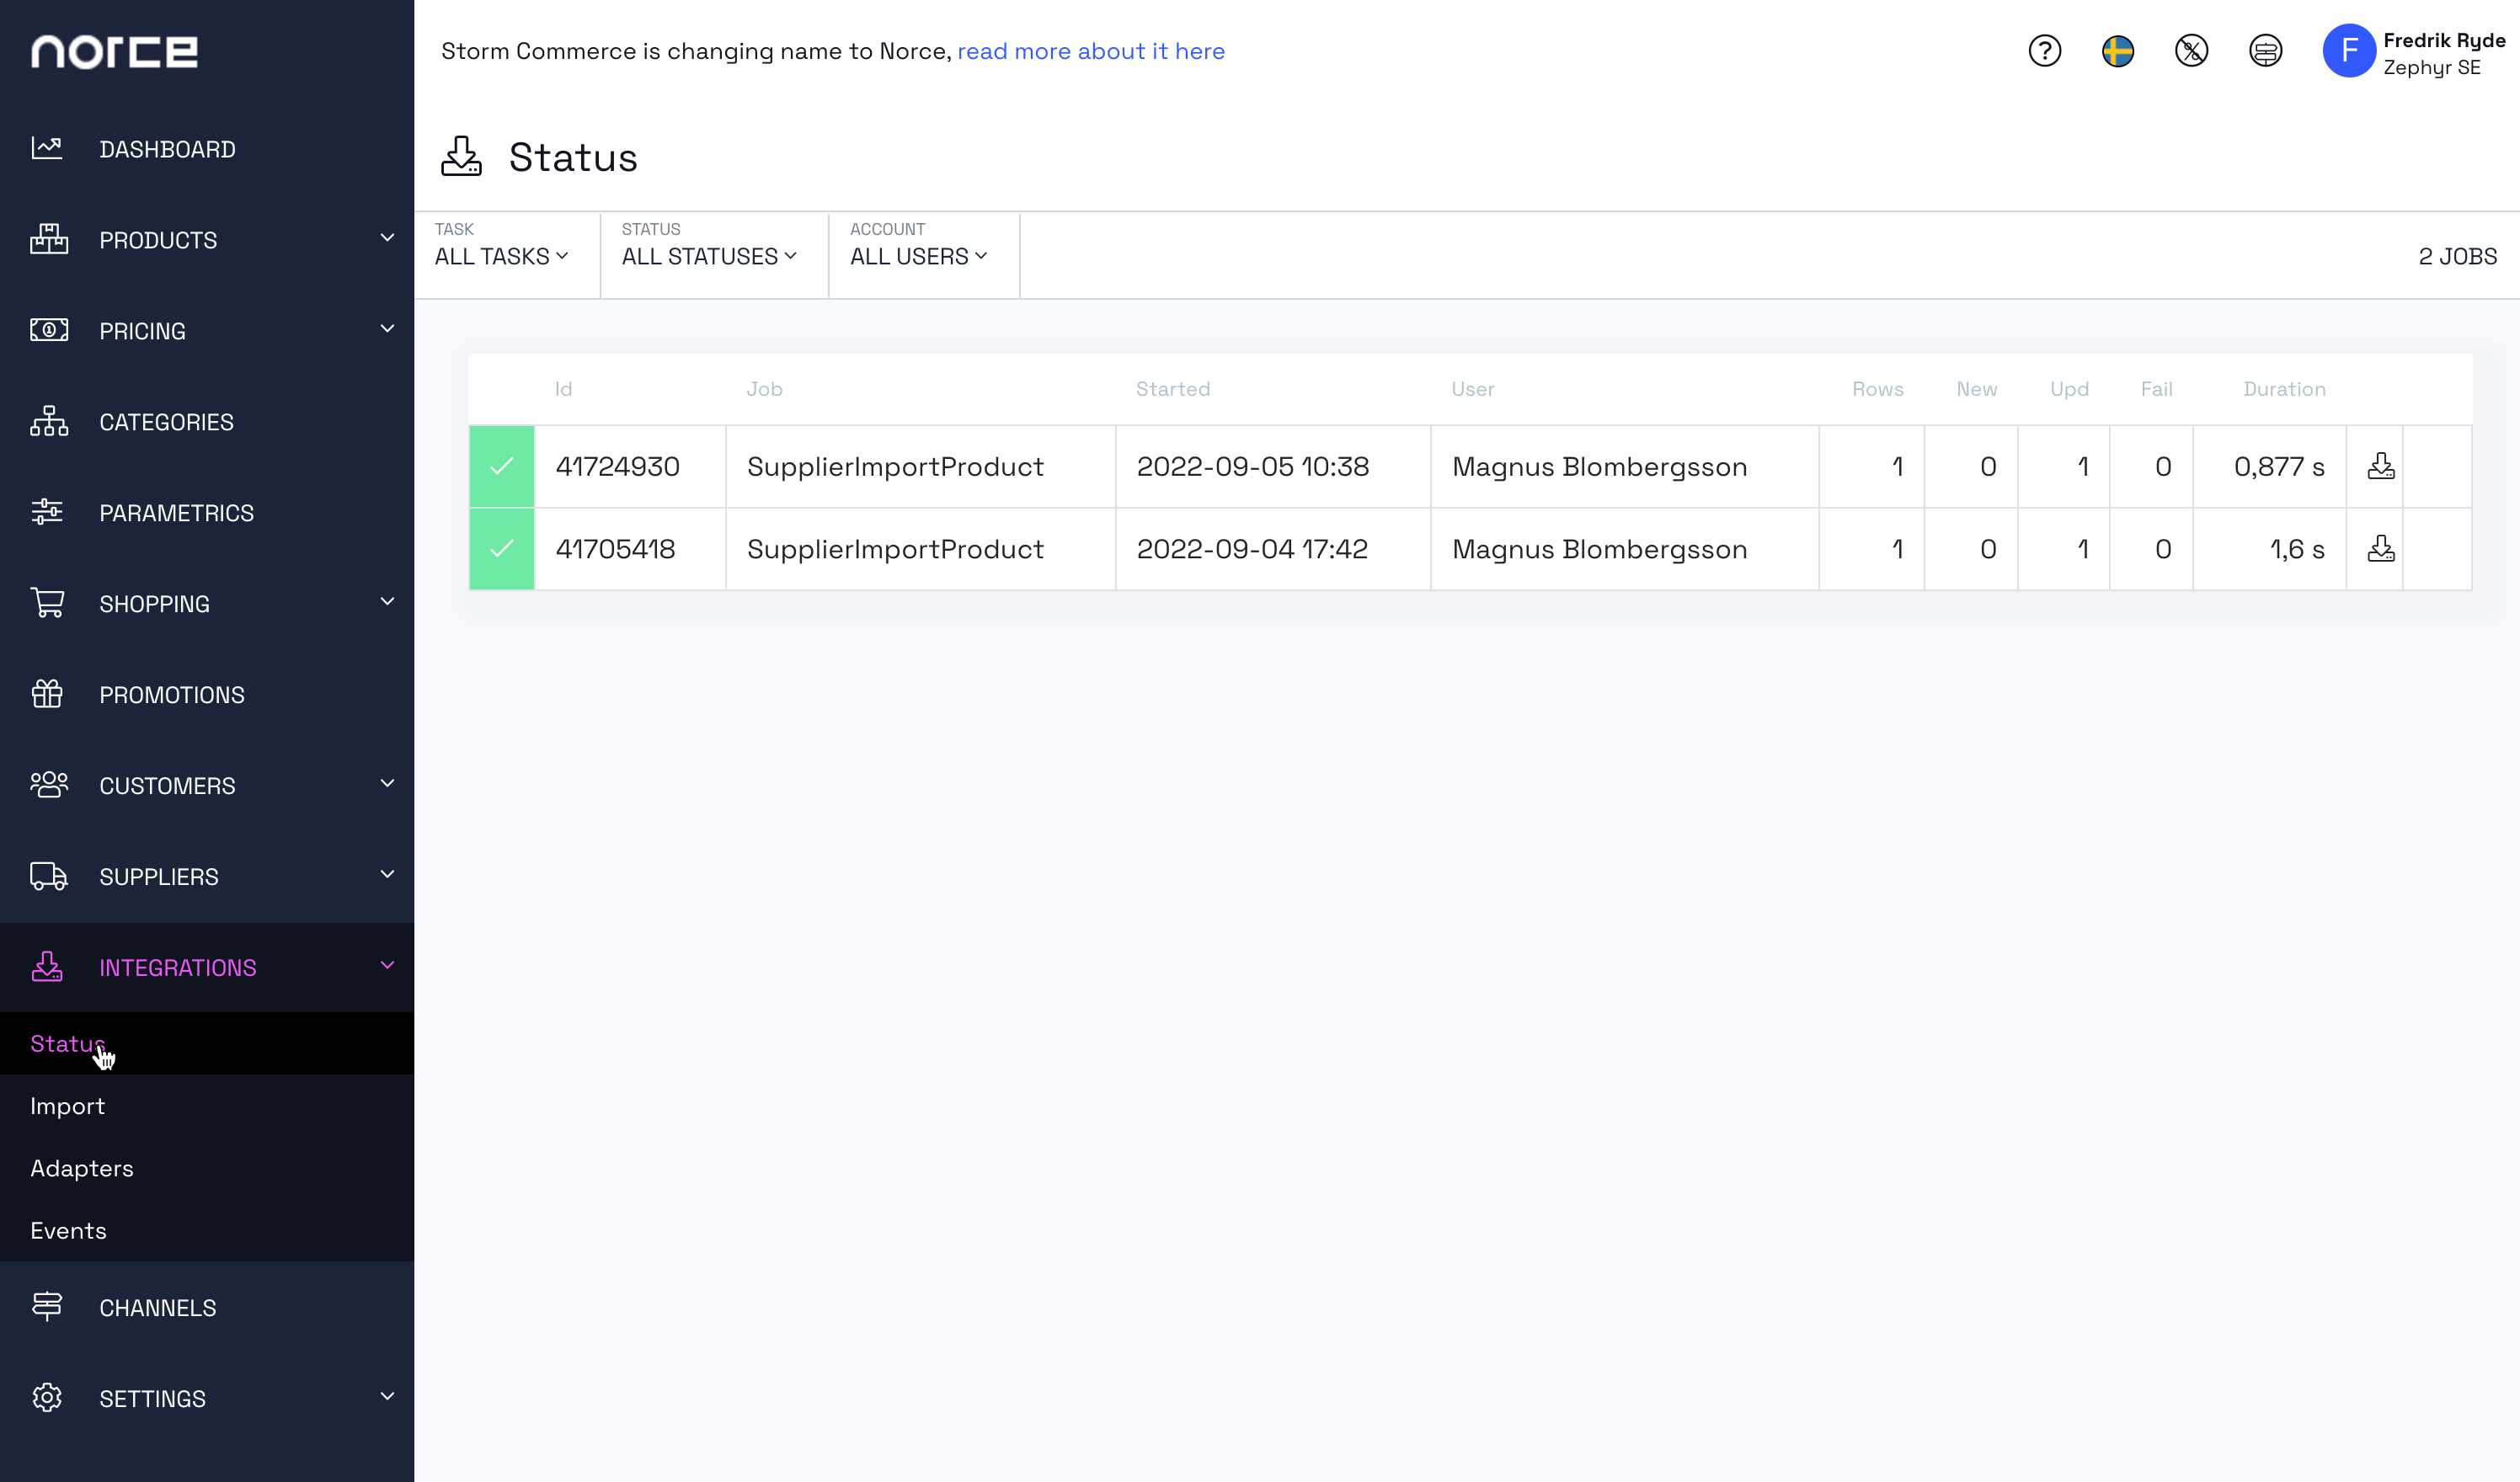Collapse the Integrations menu chevron

(x=387, y=966)
